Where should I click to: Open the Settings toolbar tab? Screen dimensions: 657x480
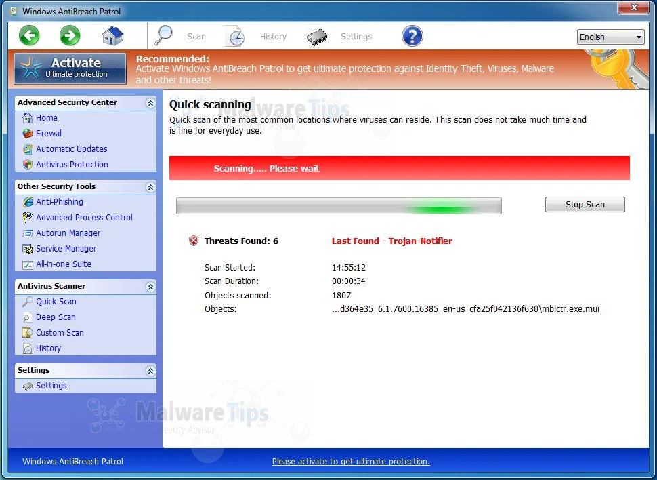click(356, 37)
